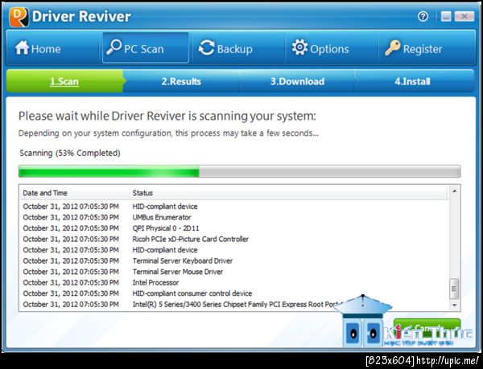Select the Ricoh PCIe xD-Picture Card Controller row

pos(234,239)
